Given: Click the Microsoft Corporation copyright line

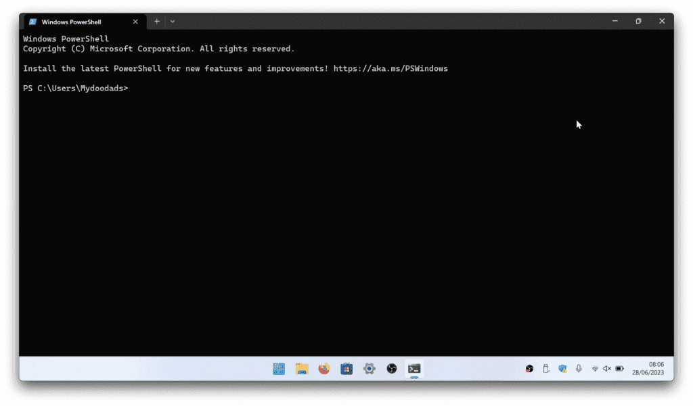Looking at the screenshot, I should tap(158, 49).
